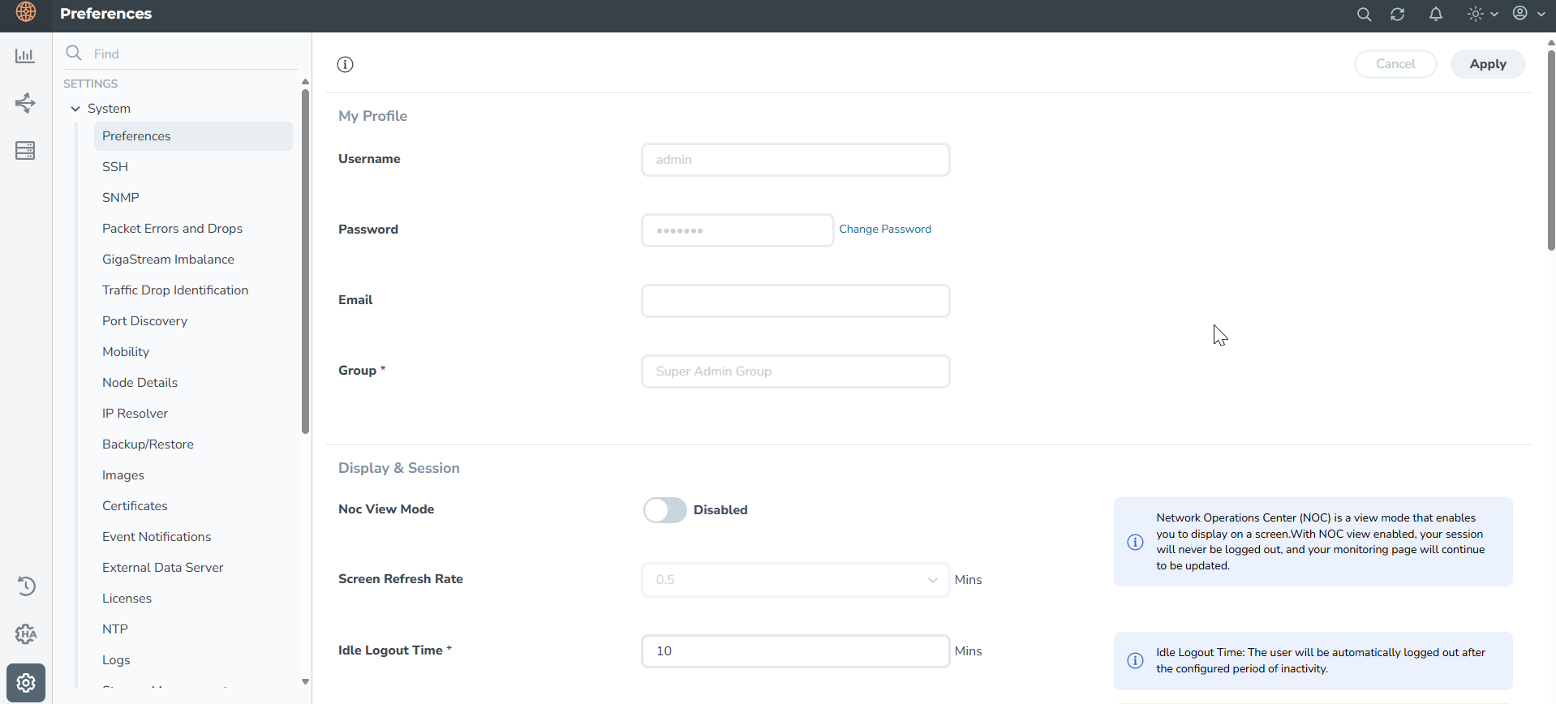The height and width of the screenshot is (704, 1556).
Task: Open Backup/Restore settings page
Action: 148,444
